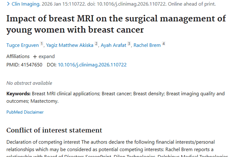Screen dimensions: 236x157
Task: Click the 'No abstract available' text
Action: pyautogui.click(x=29, y=83)
